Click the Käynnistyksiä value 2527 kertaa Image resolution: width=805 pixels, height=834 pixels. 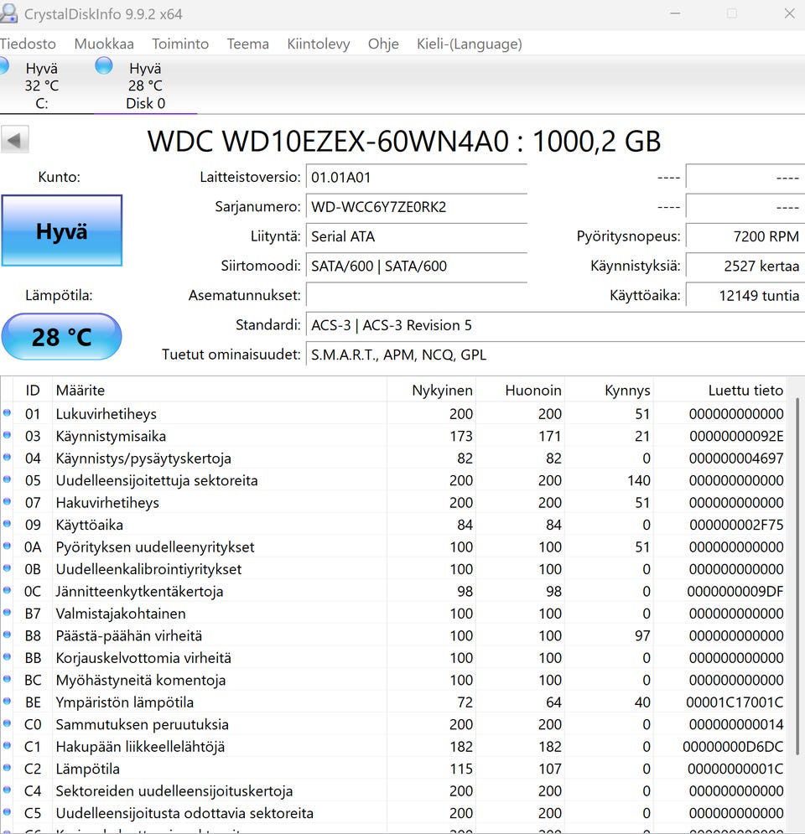[x=745, y=266]
